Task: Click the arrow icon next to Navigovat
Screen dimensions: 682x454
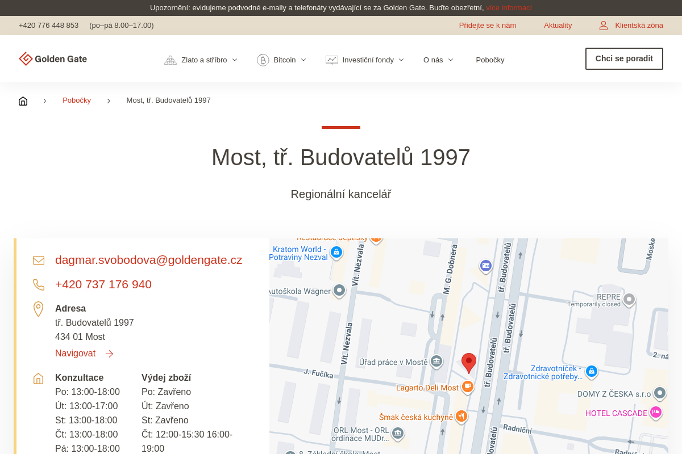Action: (x=109, y=354)
